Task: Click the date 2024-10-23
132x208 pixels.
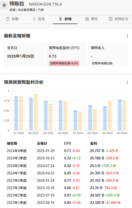Action: [x=46, y=158]
